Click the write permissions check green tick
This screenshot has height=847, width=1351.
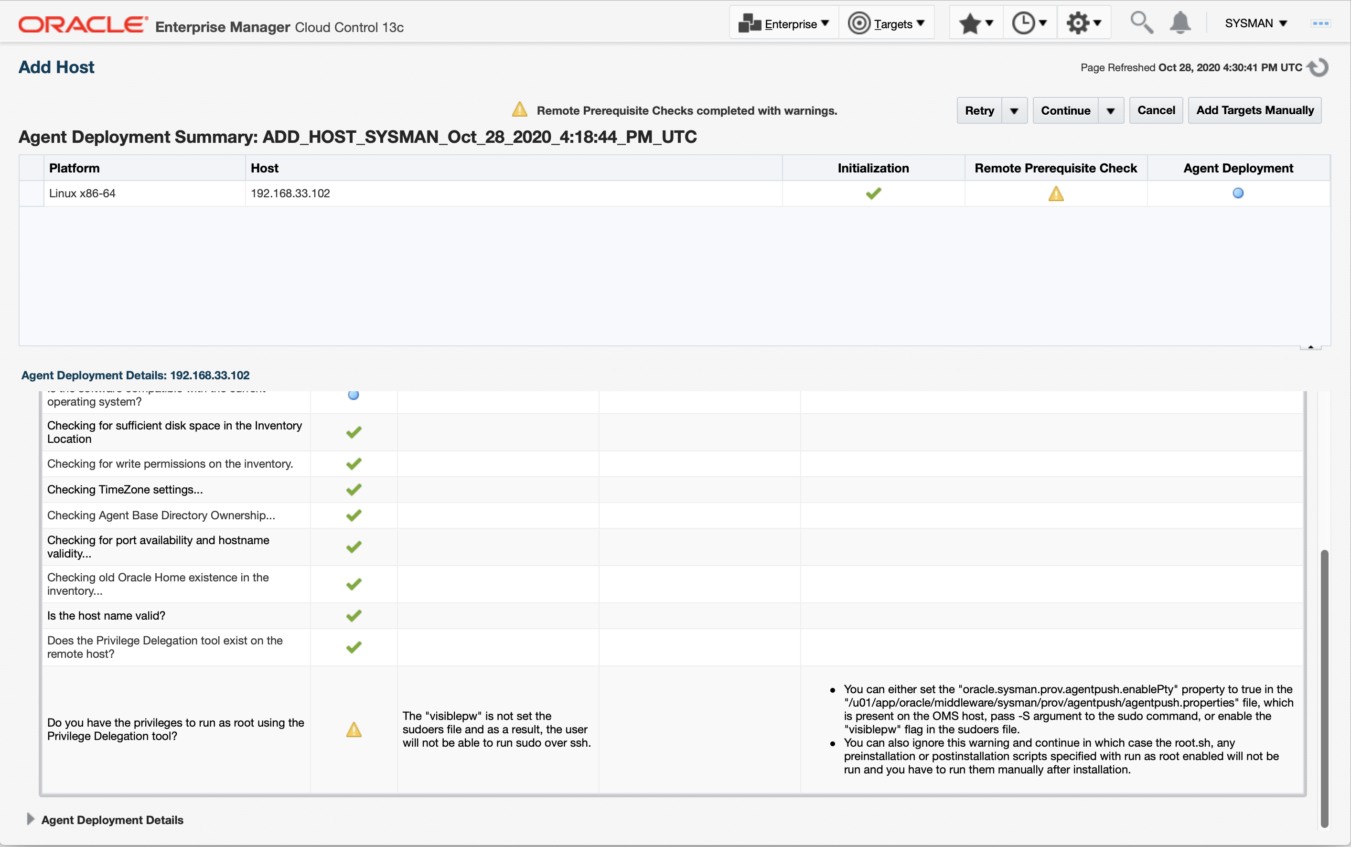click(x=354, y=464)
